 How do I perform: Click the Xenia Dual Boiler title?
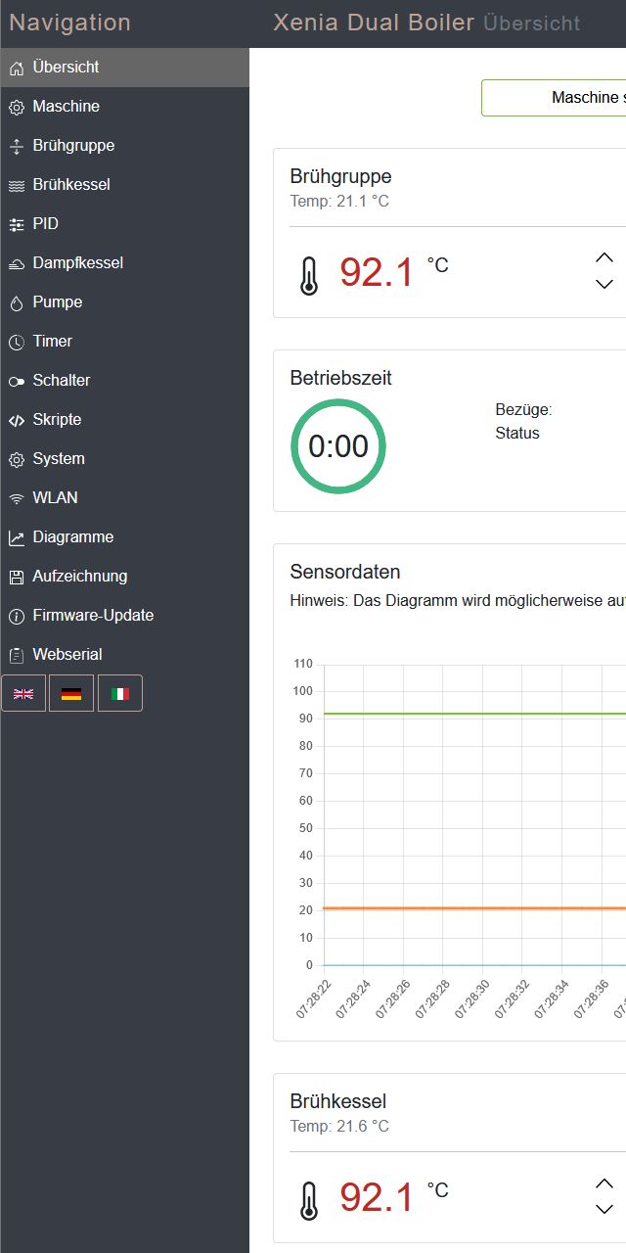(x=374, y=23)
